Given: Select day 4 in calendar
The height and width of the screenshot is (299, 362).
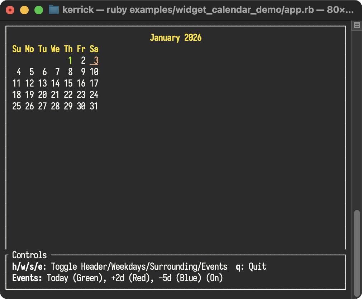Looking at the screenshot, I should 19,72.
